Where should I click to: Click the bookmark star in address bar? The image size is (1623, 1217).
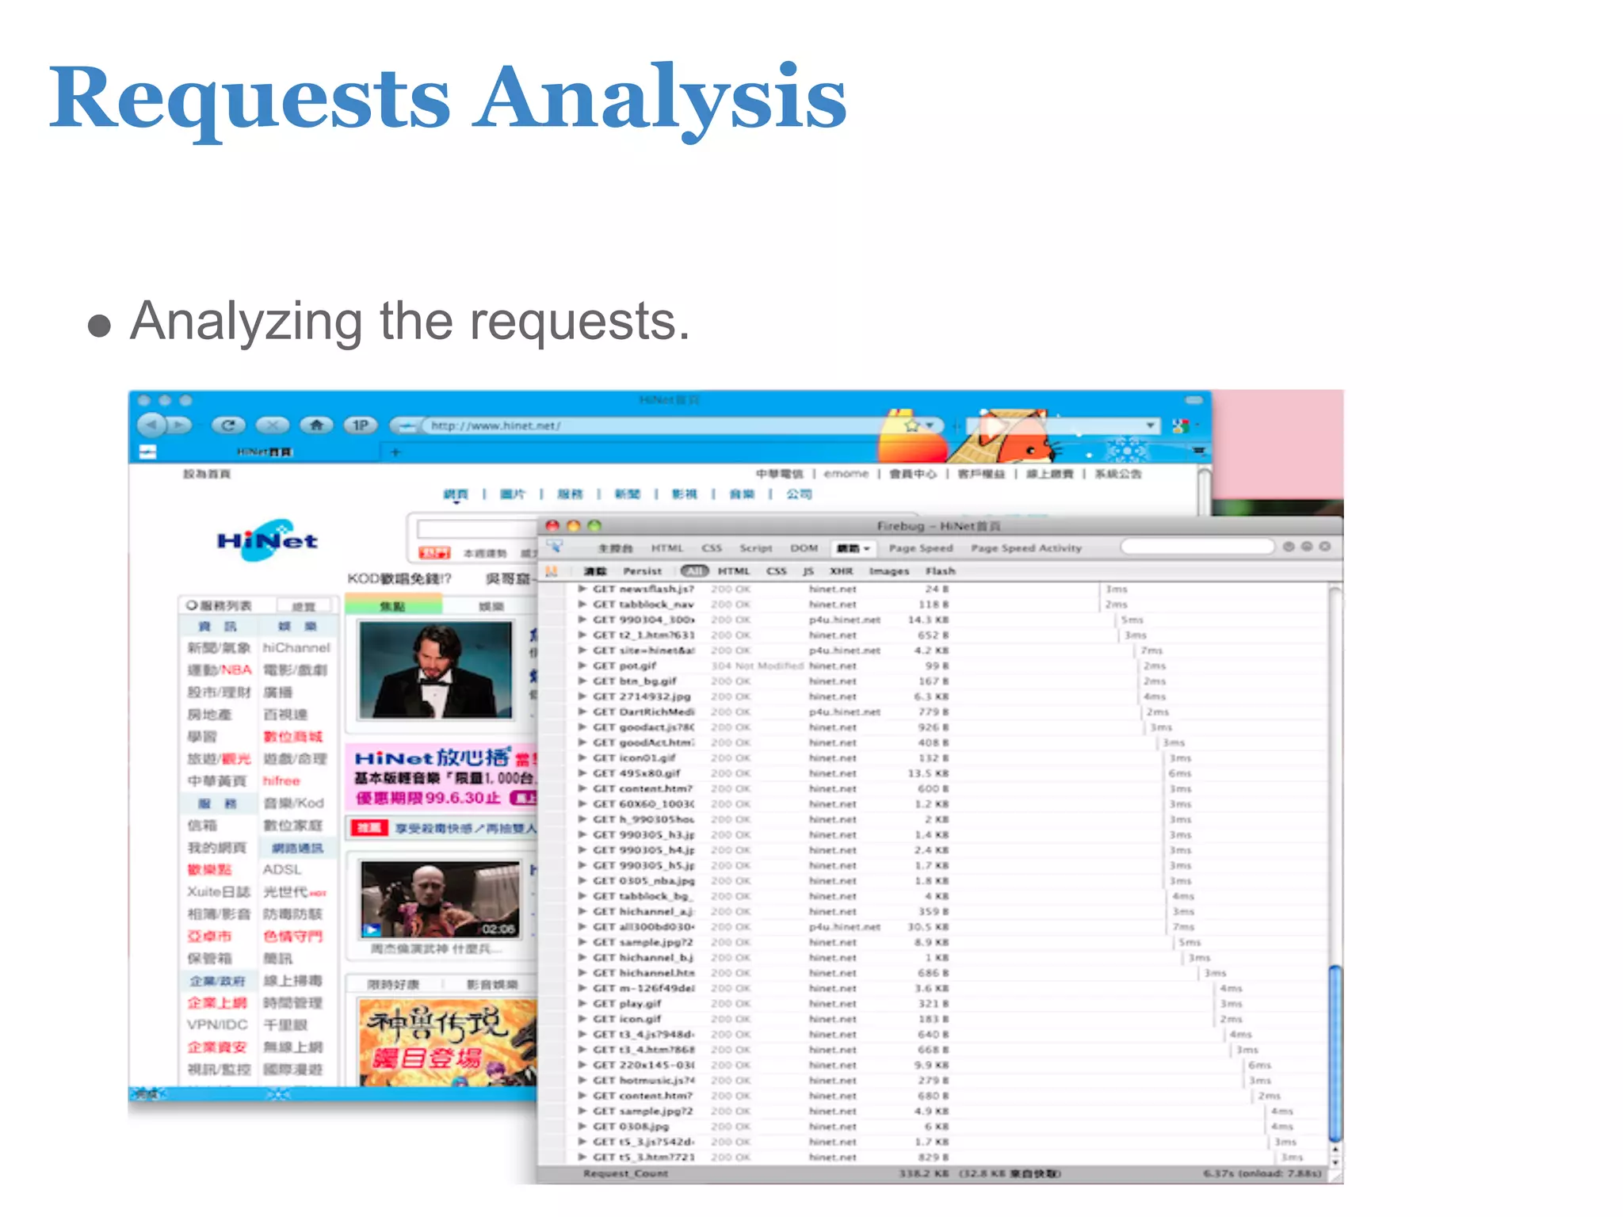pos(912,425)
